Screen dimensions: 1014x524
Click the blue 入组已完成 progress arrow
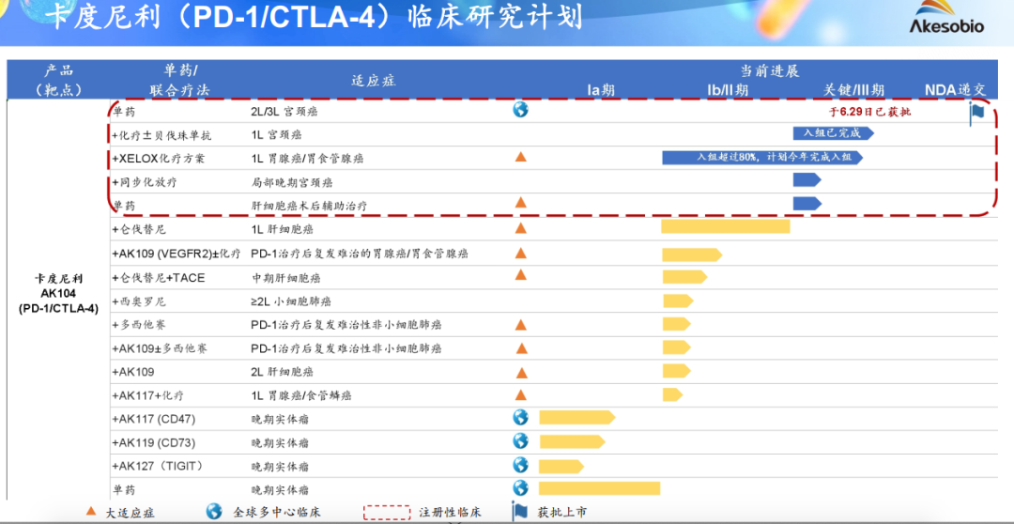833,133
